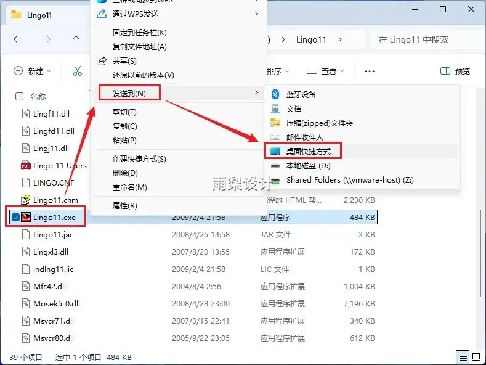Select the Mosek5_0.dll file name

coord(57,303)
